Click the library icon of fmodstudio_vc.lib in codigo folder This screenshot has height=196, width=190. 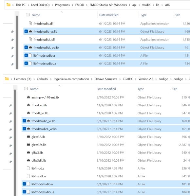click(28, 121)
